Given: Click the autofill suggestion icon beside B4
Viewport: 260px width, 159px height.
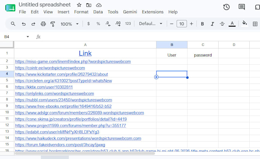Looking at the screenshot, I should click(156, 77).
